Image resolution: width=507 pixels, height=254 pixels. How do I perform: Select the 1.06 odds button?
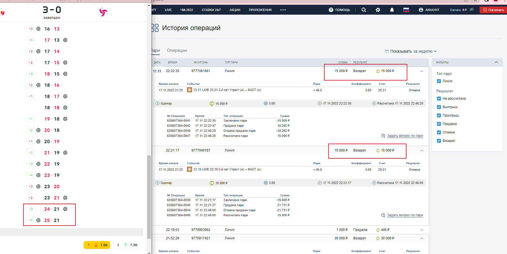[x=97, y=245]
